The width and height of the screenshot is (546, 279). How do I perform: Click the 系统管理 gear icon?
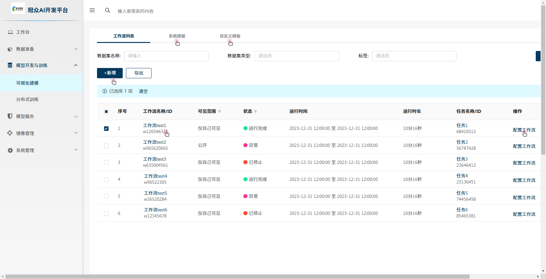pos(10,150)
